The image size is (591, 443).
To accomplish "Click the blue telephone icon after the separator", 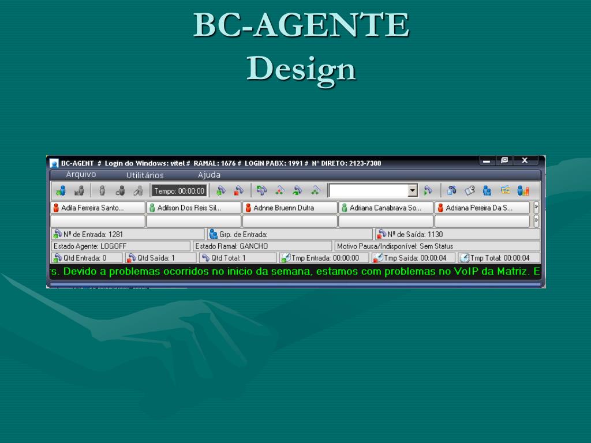I will click(x=451, y=190).
